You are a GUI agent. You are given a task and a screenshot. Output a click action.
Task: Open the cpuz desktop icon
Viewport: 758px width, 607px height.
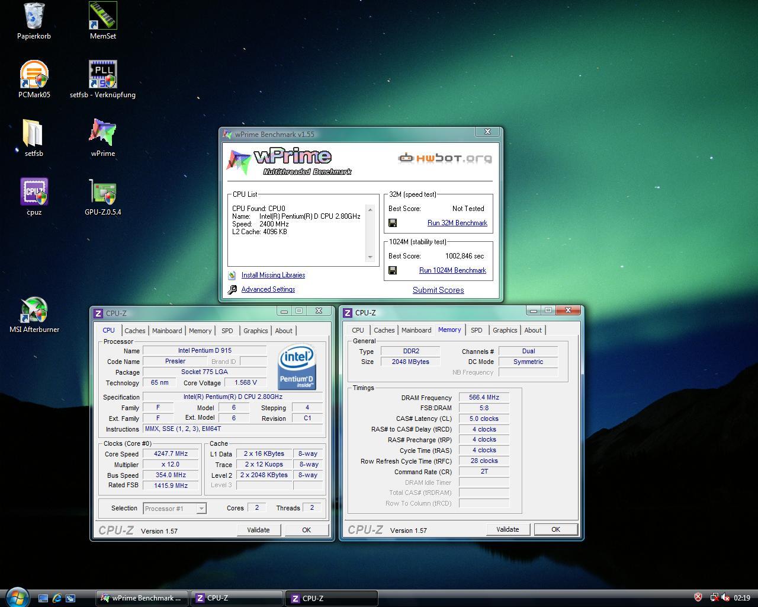(x=34, y=197)
